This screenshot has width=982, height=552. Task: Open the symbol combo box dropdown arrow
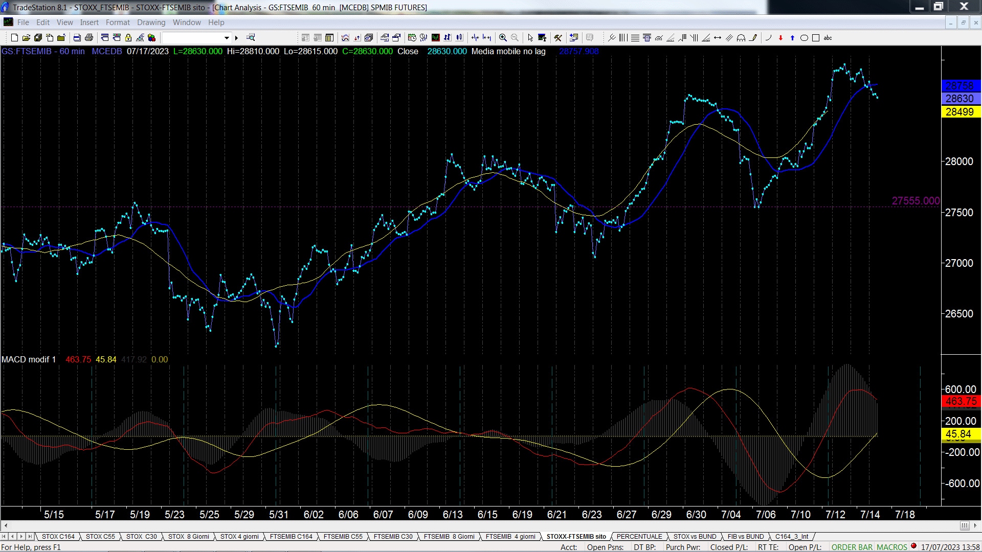[x=227, y=38]
